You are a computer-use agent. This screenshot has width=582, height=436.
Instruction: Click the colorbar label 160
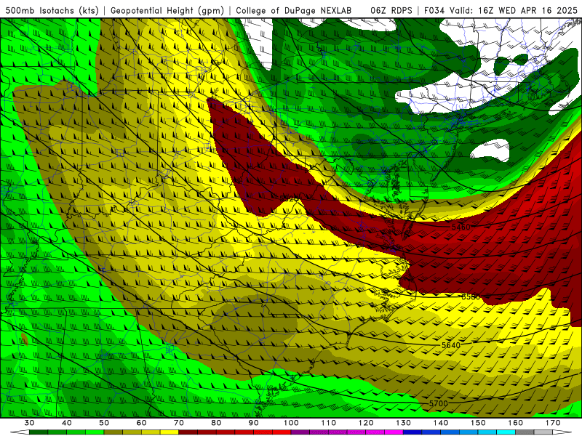[516, 423]
